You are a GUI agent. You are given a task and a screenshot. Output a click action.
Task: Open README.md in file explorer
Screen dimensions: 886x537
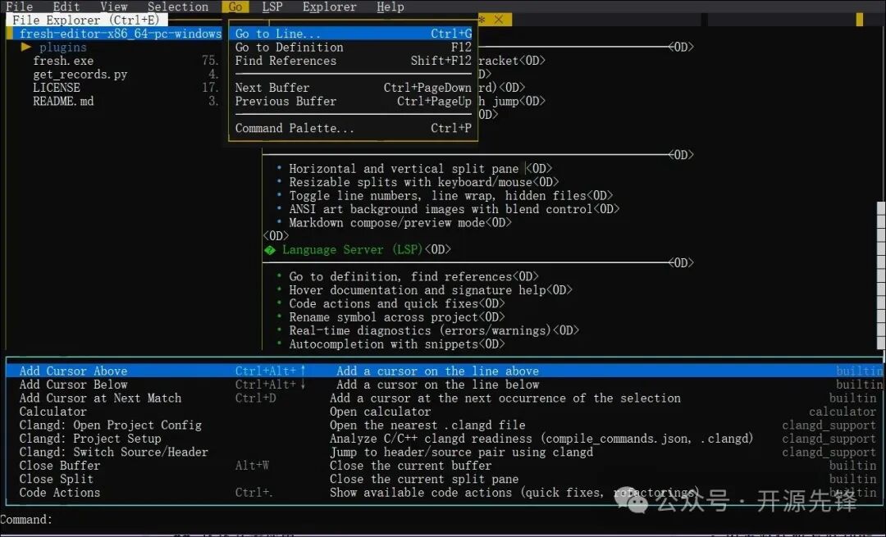(63, 101)
